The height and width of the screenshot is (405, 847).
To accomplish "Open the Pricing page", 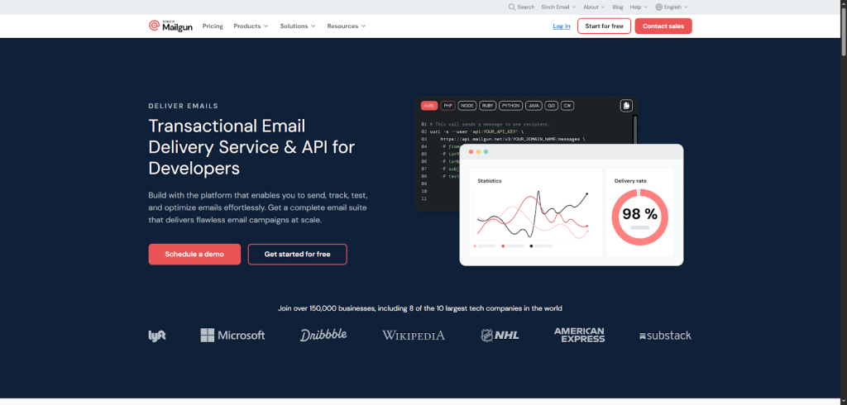I will pyautogui.click(x=213, y=26).
